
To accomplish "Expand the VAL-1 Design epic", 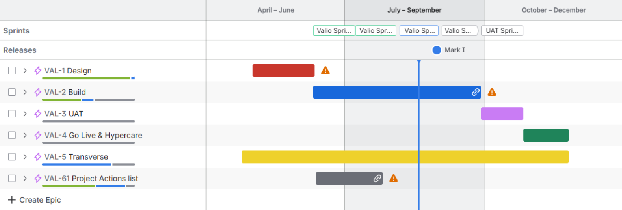I will pyautogui.click(x=25, y=71).
